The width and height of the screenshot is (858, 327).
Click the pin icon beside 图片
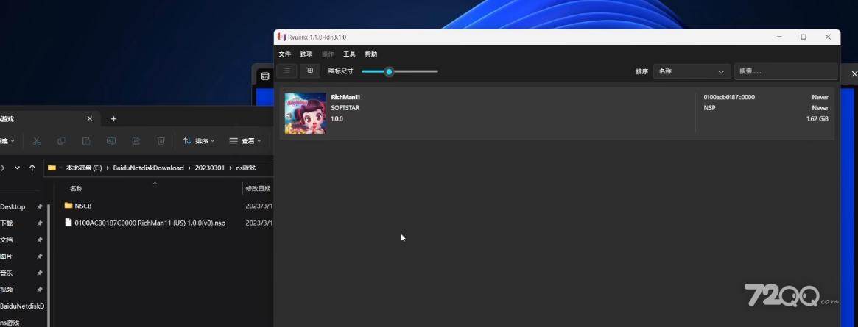[39, 256]
